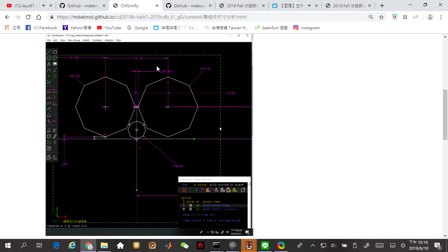Create a lathe group from toolbar
The width and height of the screenshot is (448, 252).
(55, 130)
